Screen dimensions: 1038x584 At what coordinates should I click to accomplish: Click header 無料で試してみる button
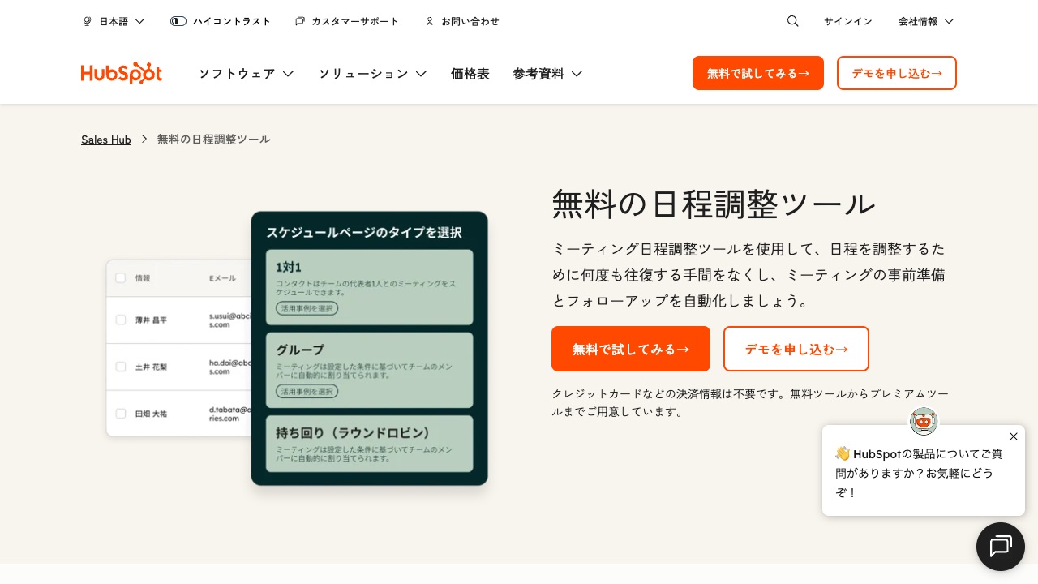758,73
